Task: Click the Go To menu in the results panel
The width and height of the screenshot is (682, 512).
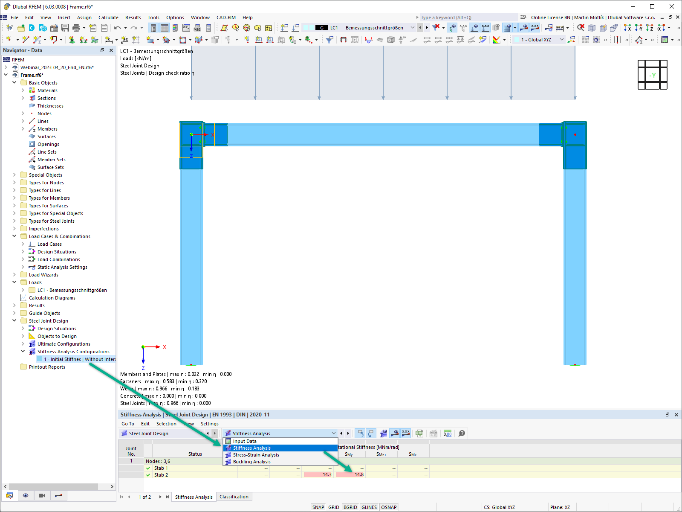Action: coord(127,423)
